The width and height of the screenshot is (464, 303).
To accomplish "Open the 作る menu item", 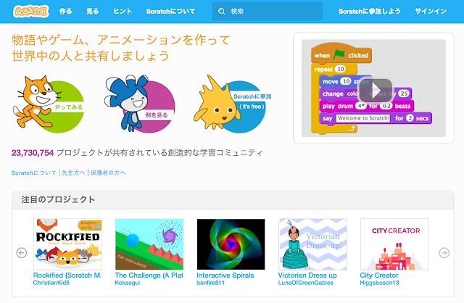I will [65, 12].
